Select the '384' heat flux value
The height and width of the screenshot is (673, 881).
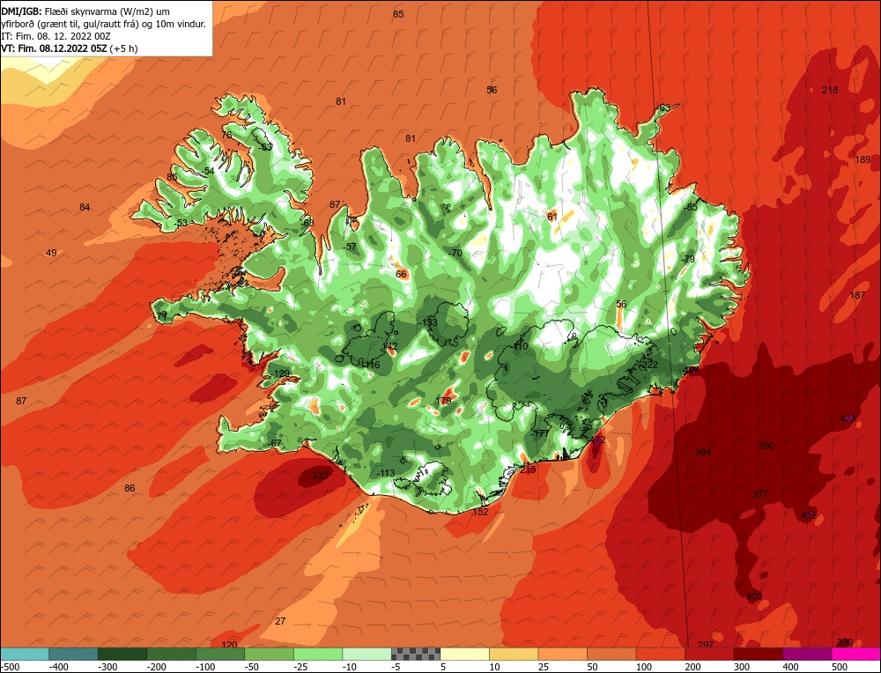click(x=703, y=452)
